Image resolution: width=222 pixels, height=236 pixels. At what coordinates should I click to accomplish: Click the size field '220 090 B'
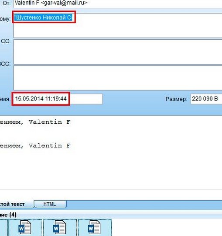206,99
